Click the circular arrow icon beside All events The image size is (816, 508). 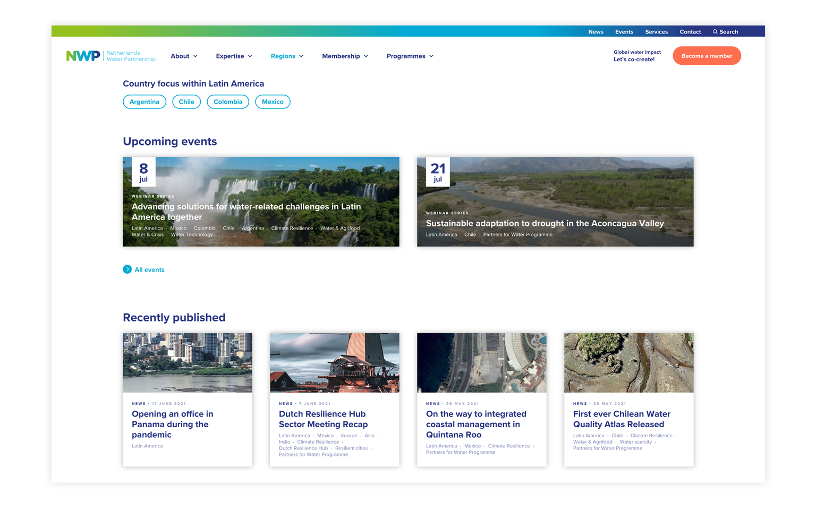[127, 269]
